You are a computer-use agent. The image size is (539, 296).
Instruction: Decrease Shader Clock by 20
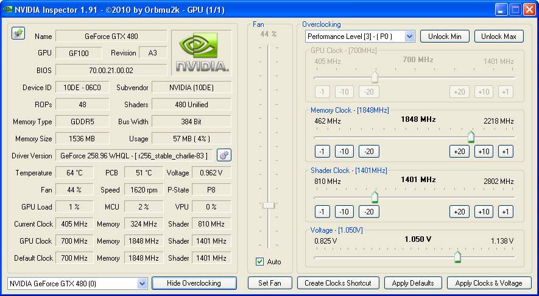pyautogui.click(x=369, y=212)
